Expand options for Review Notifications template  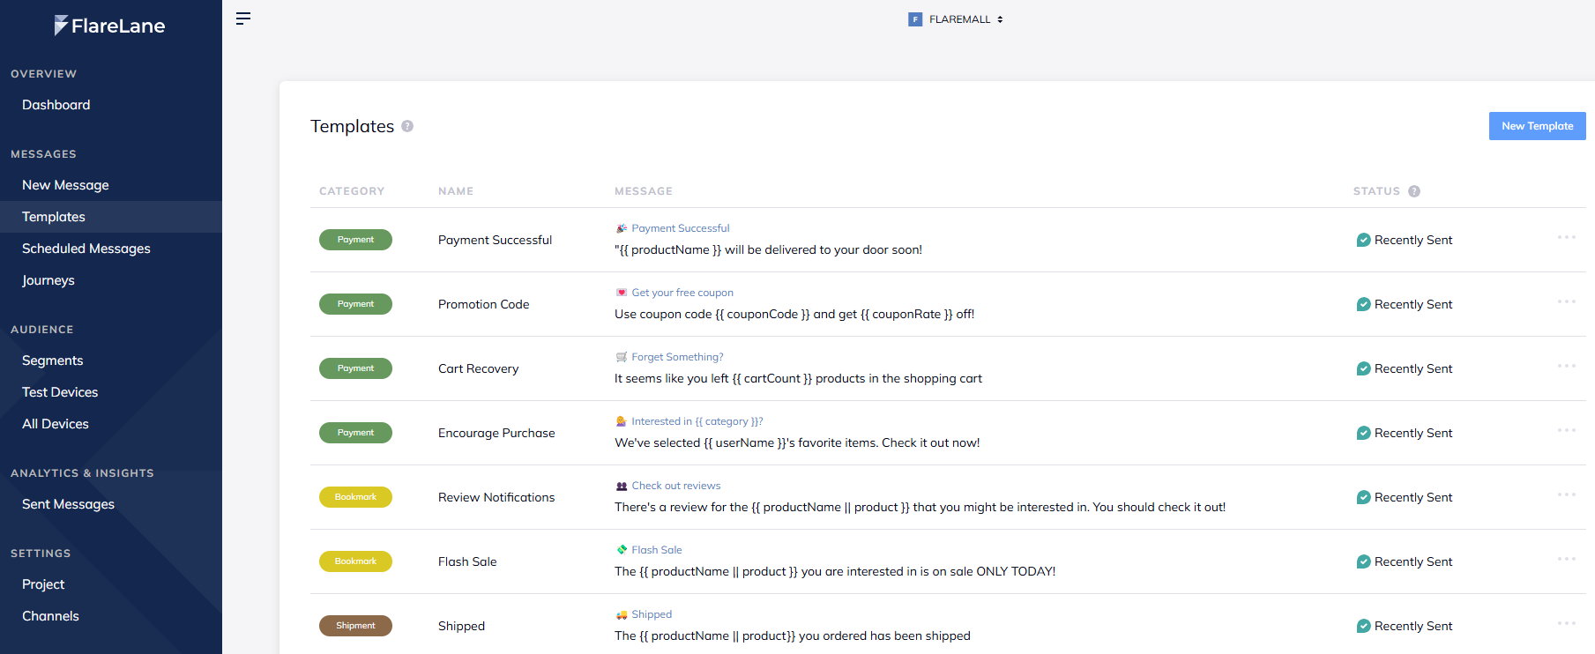click(1566, 494)
